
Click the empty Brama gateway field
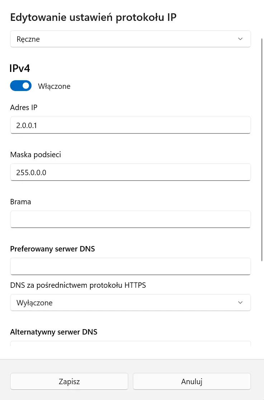click(131, 219)
